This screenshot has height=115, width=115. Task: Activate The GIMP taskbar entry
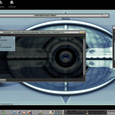click(x=75, y=111)
